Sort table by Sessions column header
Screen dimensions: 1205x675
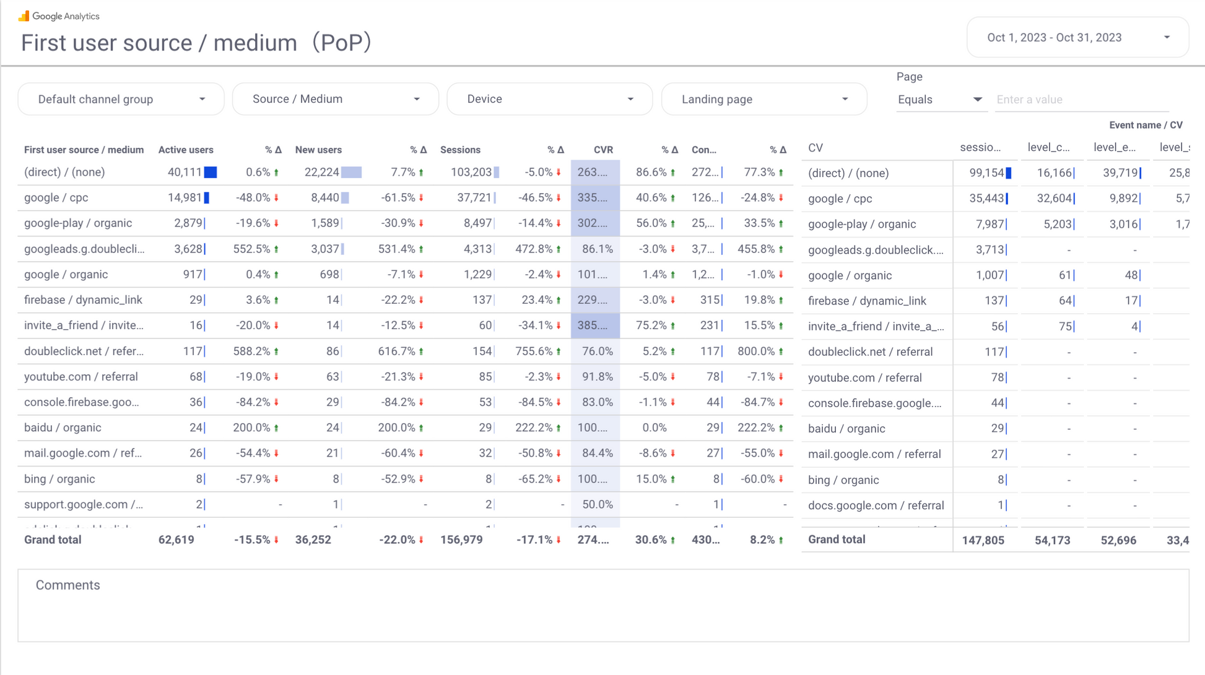pyautogui.click(x=460, y=150)
